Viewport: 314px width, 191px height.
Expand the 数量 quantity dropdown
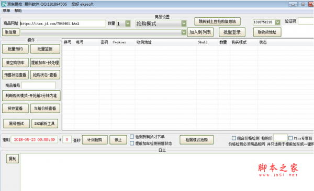128,23
